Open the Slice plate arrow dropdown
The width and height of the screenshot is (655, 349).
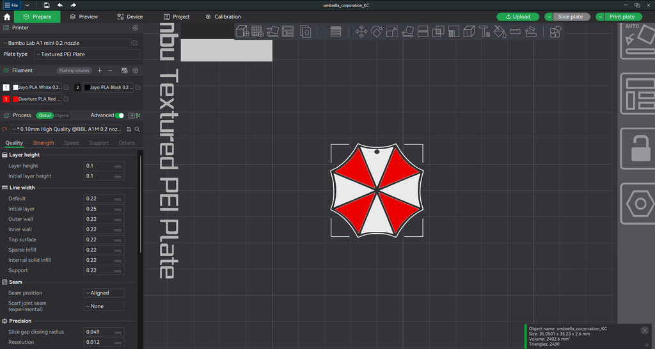tap(549, 17)
